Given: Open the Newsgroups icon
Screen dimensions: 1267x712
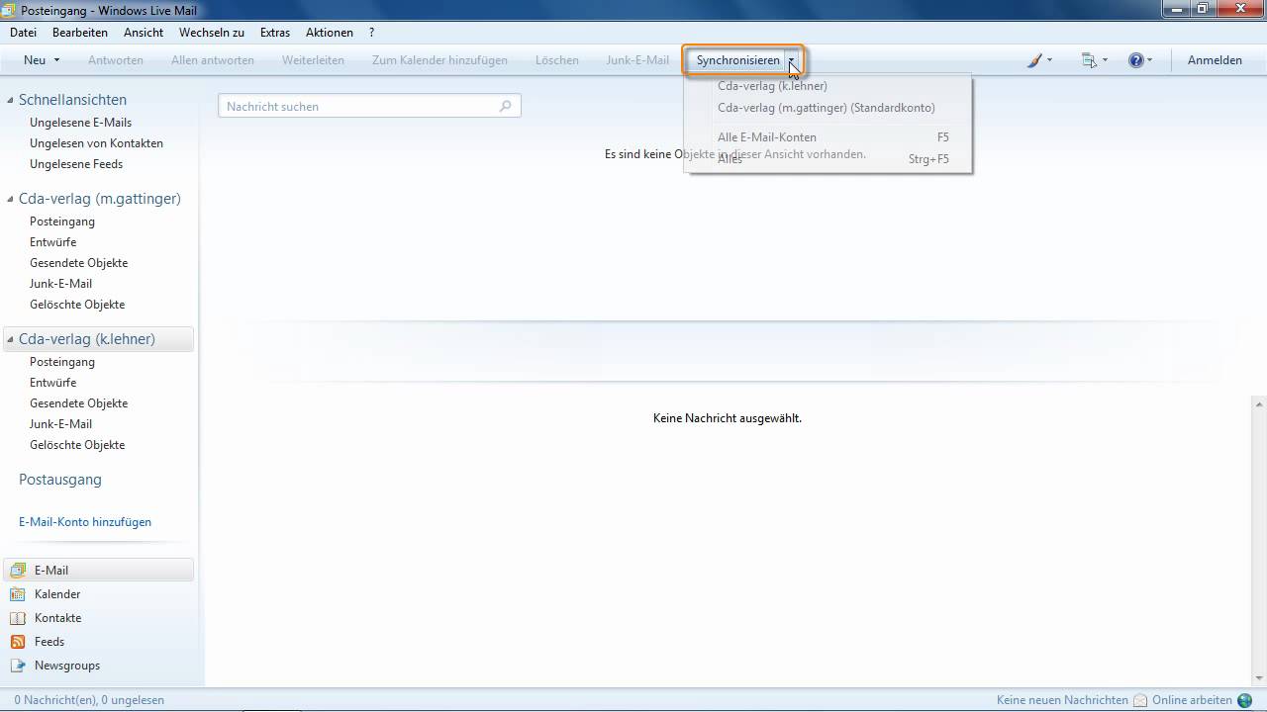Looking at the screenshot, I should (x=17, y=666).
